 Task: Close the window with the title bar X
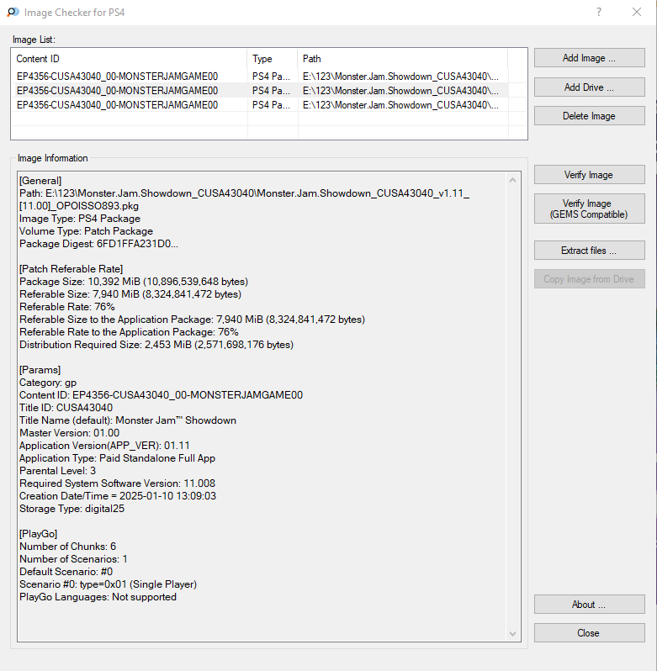pos(637,12)
